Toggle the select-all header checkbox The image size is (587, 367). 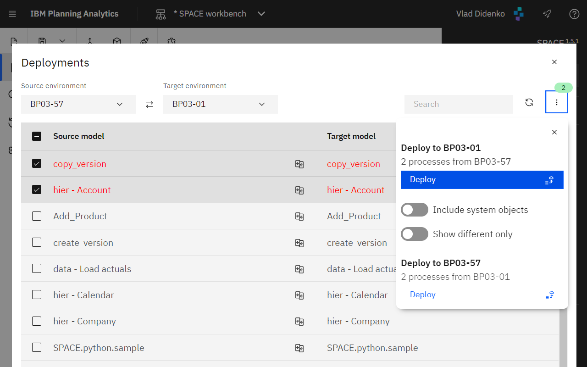pyautogui.click(x=37, y=136)
